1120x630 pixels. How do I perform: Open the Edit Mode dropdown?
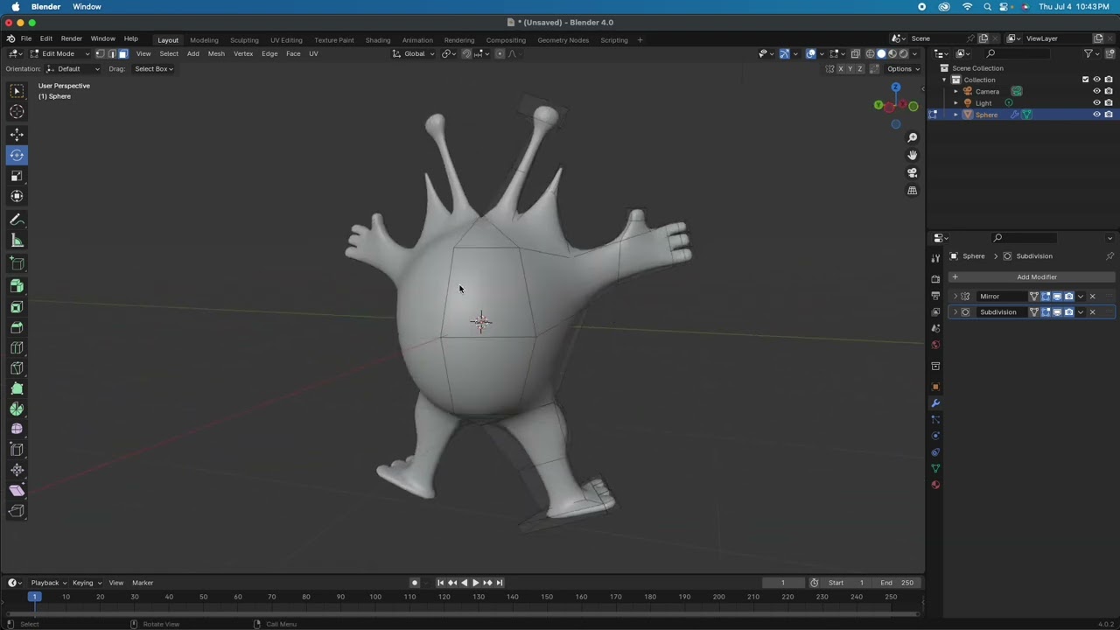(x=59, y=53)
